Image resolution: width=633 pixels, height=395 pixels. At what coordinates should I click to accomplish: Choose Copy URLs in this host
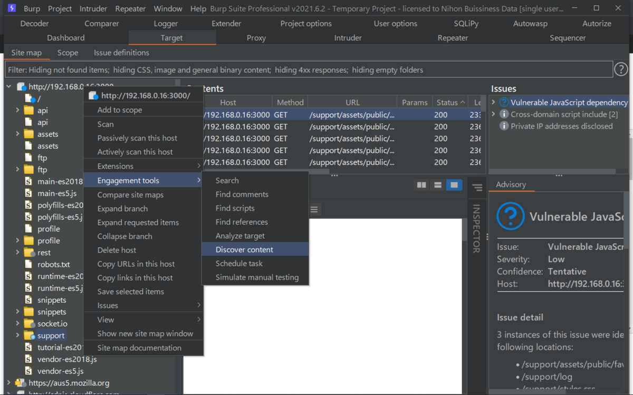(143, 264)
